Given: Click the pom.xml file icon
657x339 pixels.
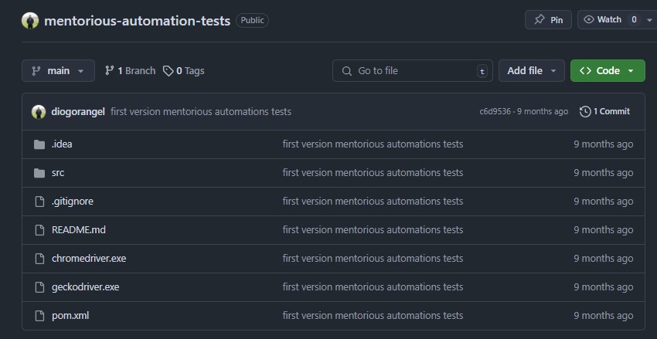Looking at the screenshot, I should click(39, 316).
